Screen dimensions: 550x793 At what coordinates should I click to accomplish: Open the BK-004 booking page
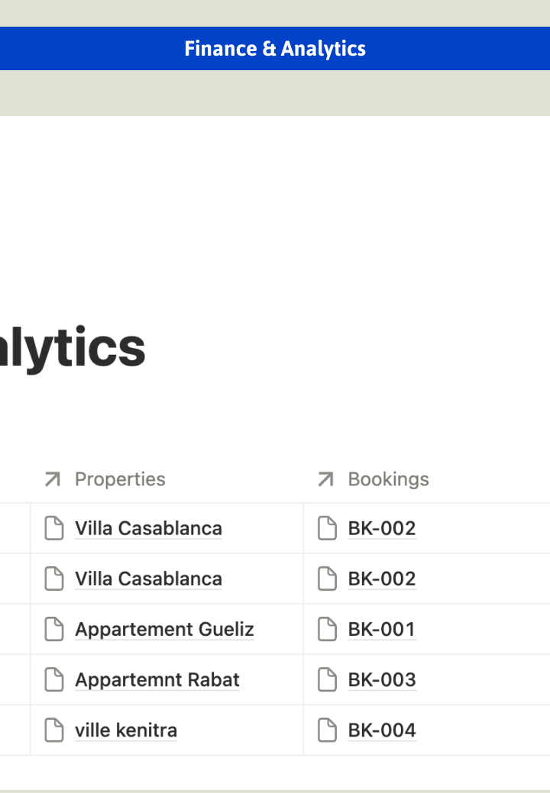click(382, 730)
